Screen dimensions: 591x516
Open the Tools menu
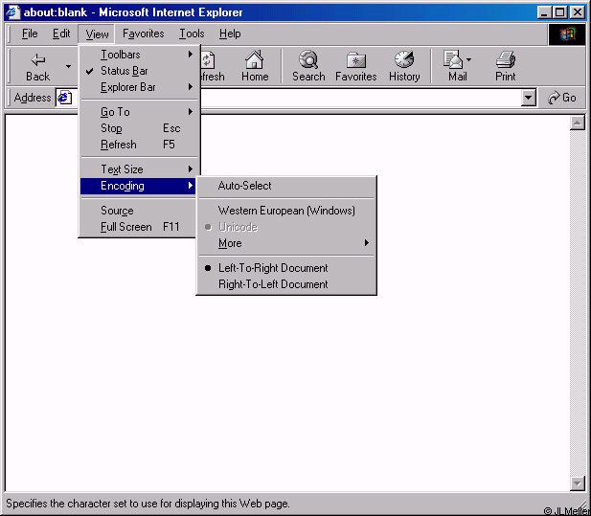(x=192, y=34)
